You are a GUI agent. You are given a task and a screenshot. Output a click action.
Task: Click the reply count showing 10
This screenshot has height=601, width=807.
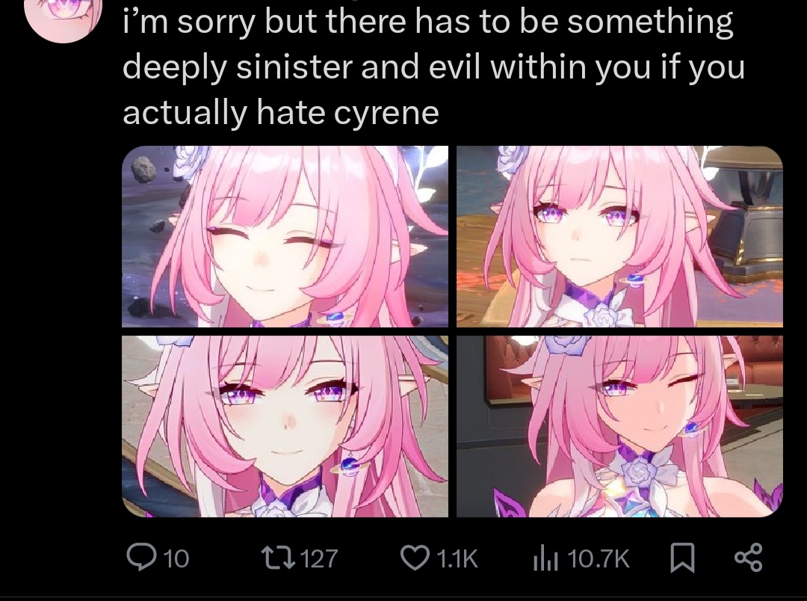pos(176,559)
